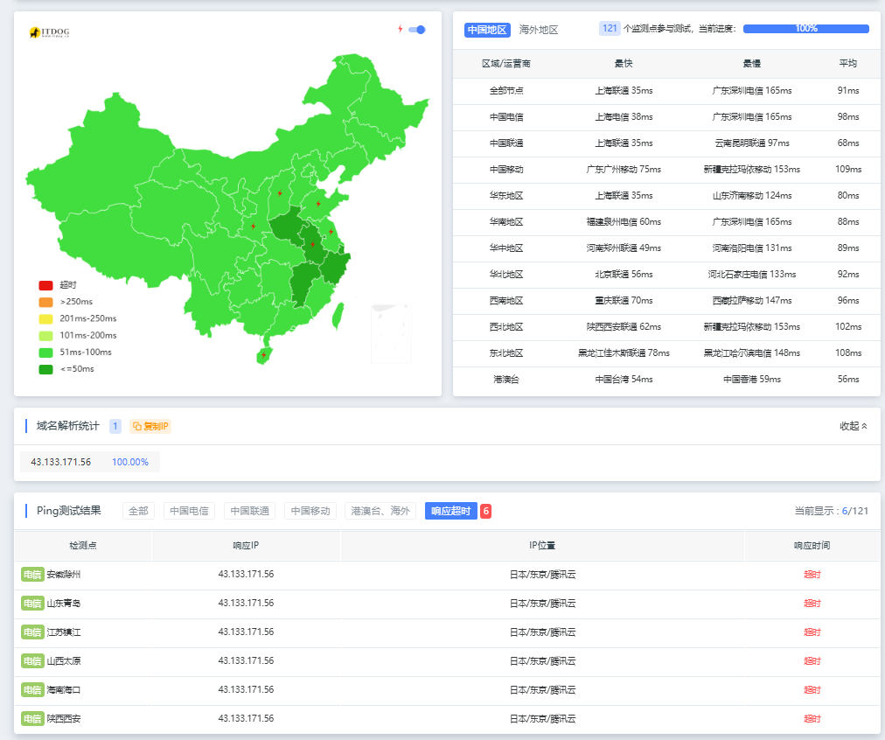
Task: Click the 电信 badge beside 安徽滁州
Action: point(32,575)
